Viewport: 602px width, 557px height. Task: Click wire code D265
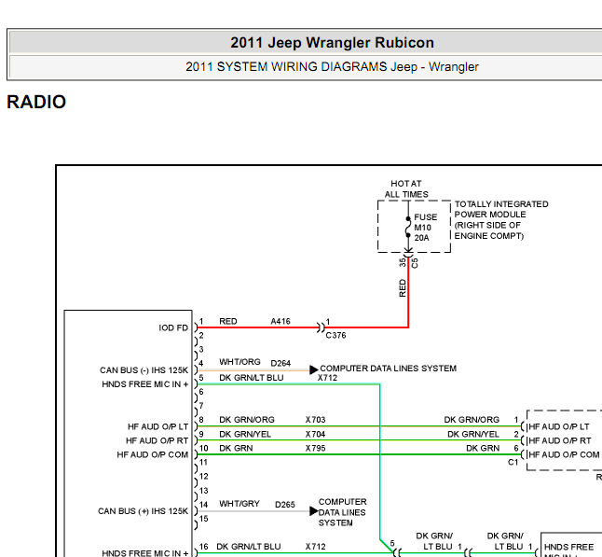pyautogui.click(x=285, y=505)
